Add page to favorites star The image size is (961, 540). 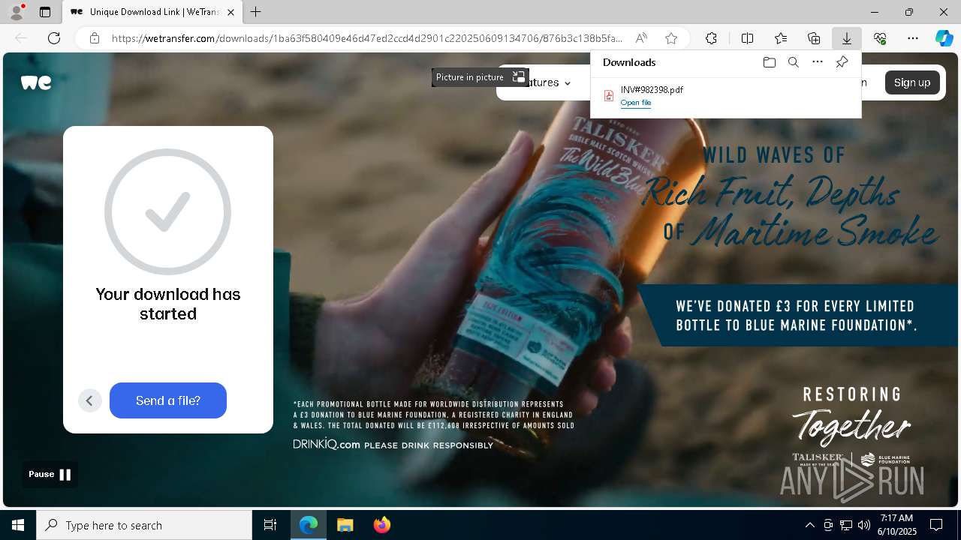[x=671, y=38]
